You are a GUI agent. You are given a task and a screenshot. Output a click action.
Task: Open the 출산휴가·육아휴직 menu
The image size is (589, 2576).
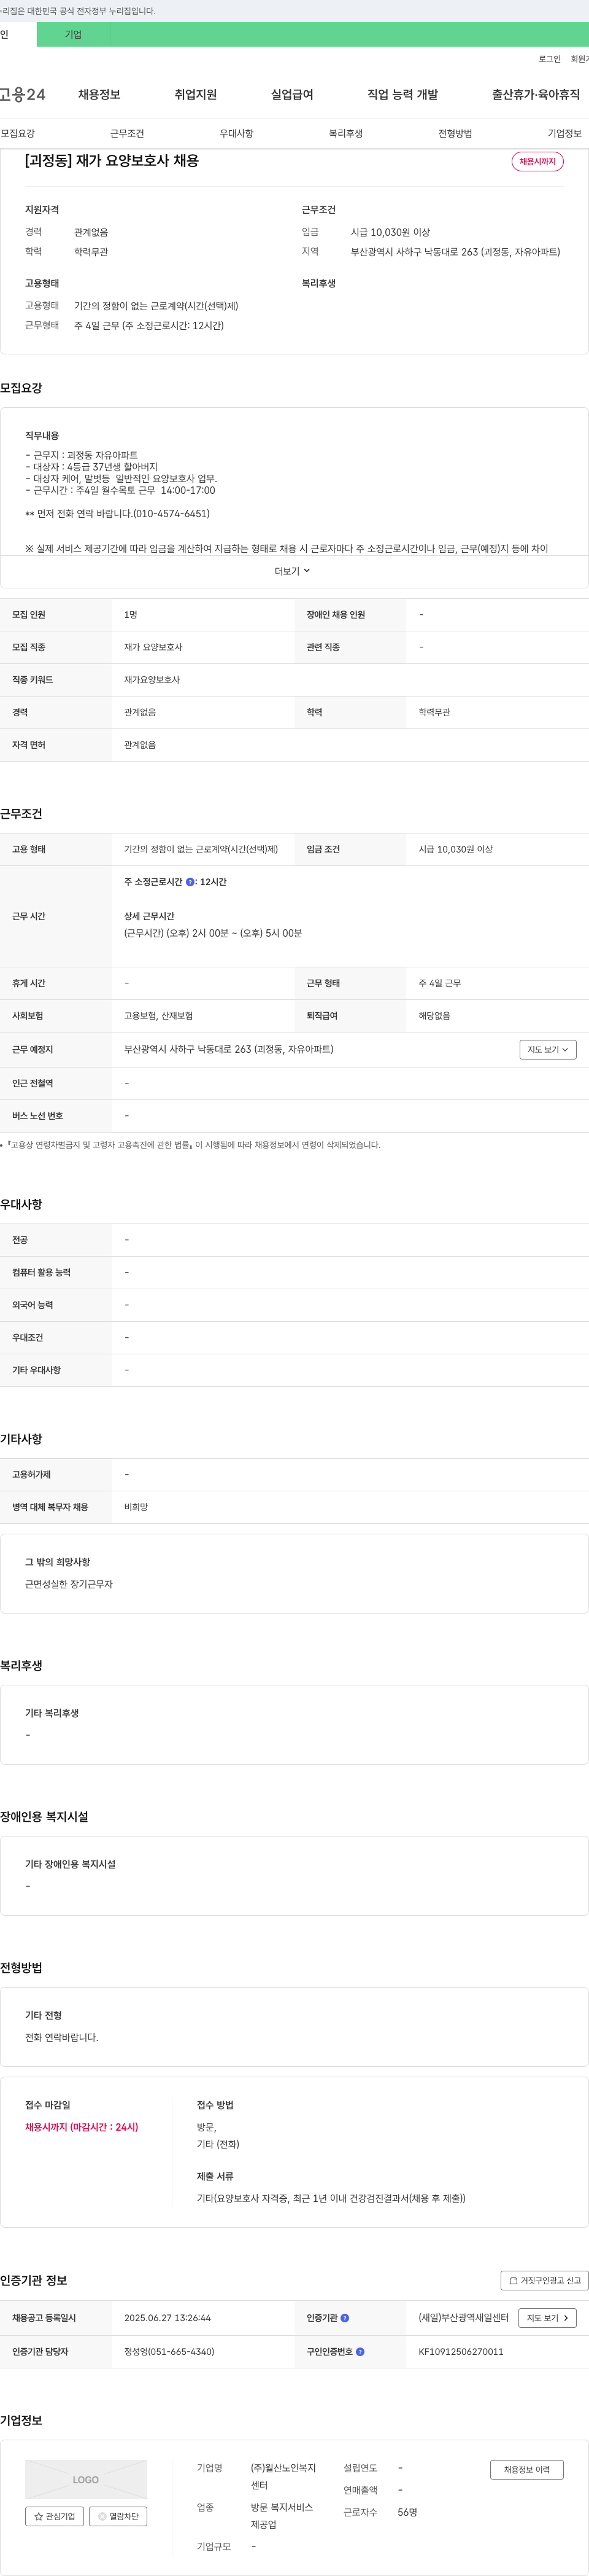pos(535,94)
